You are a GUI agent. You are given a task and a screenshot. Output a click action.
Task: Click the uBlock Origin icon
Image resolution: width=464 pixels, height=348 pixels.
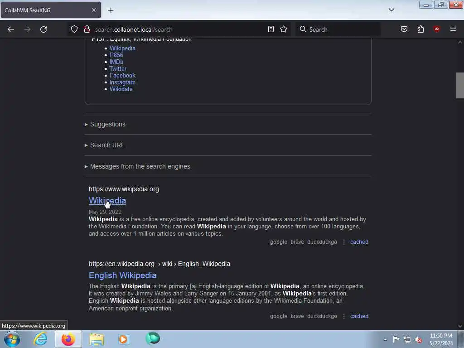click(x=437, y=29)
